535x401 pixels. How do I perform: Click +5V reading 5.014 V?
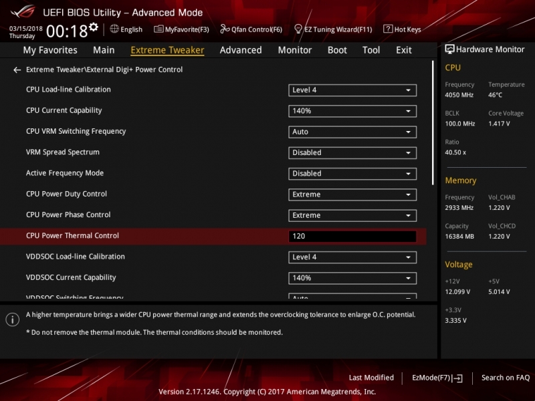point(499,291)
